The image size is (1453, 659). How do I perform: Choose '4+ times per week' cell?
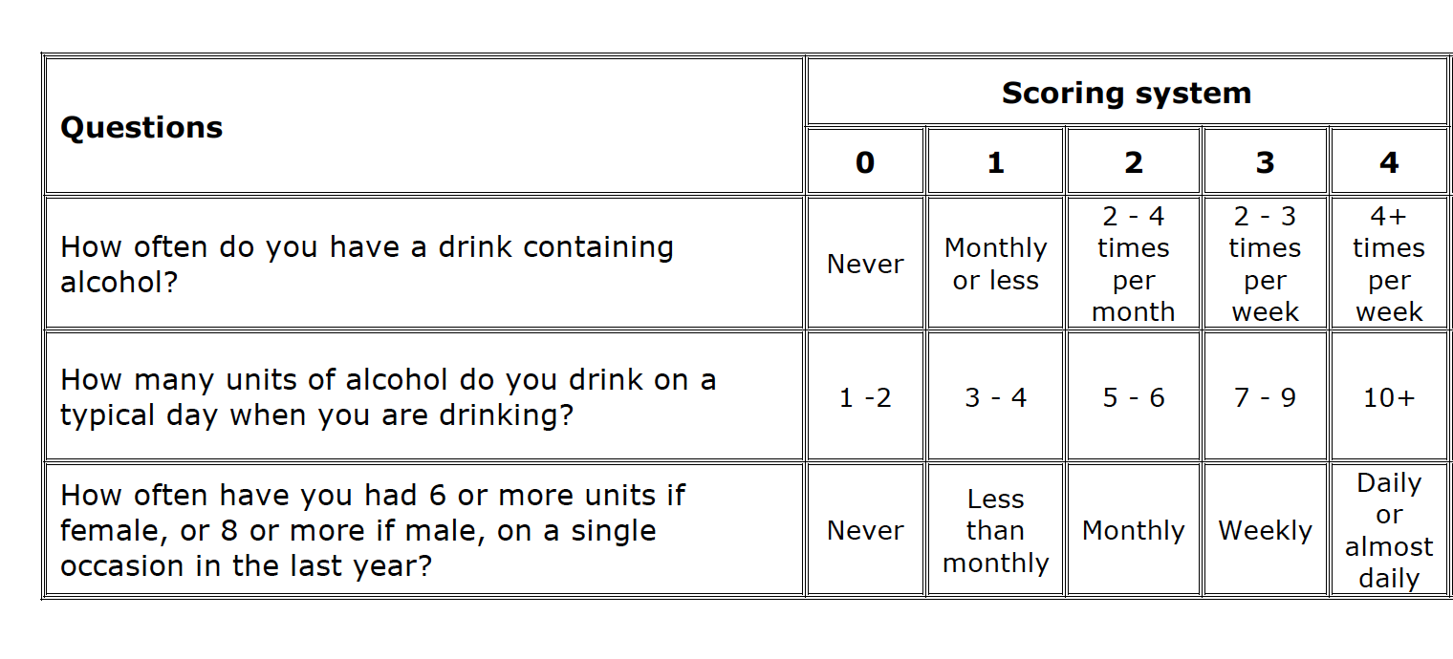point(1389,263)
